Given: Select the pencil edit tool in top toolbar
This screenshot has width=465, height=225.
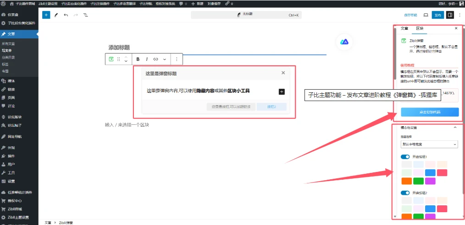Looking at the screenshot, I should point(56,15).
